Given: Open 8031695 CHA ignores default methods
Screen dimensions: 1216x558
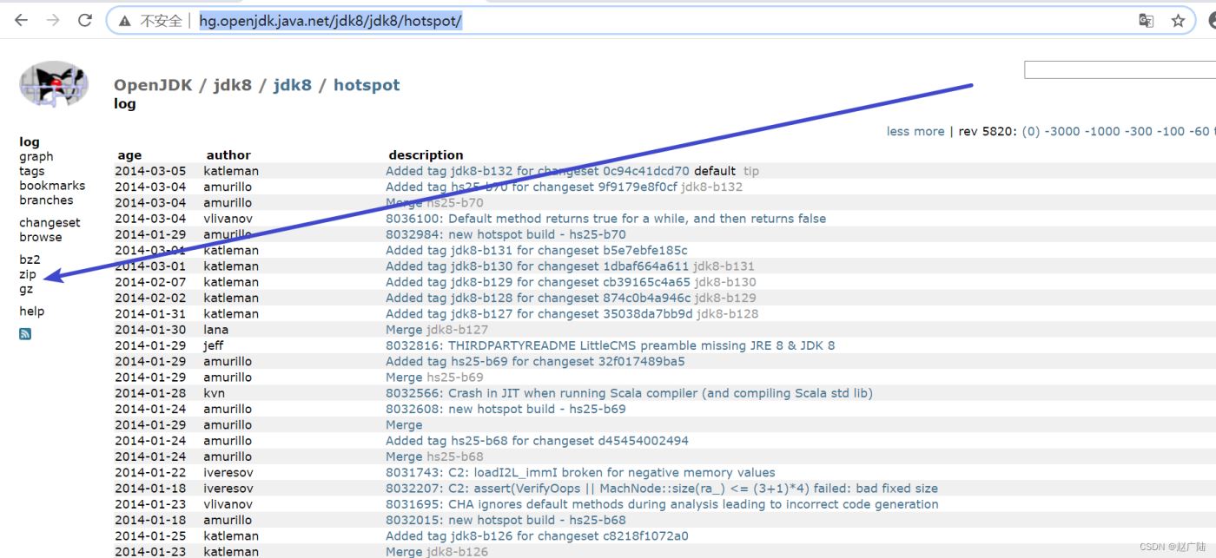Looking at the screenshot, I should [x=662, y=504].
